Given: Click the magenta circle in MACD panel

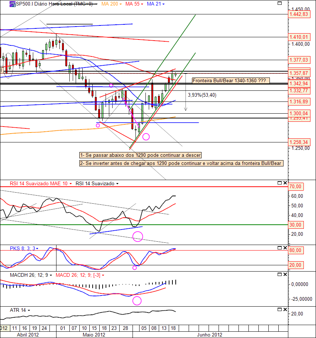Looking at the screenshot, I should [137, 301].
